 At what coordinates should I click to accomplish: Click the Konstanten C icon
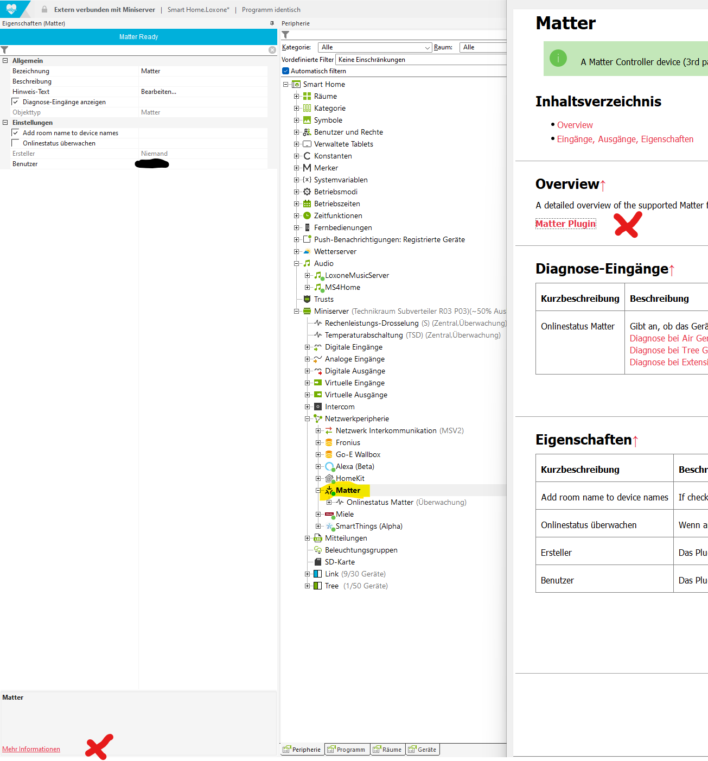click(x=307, y=156)
